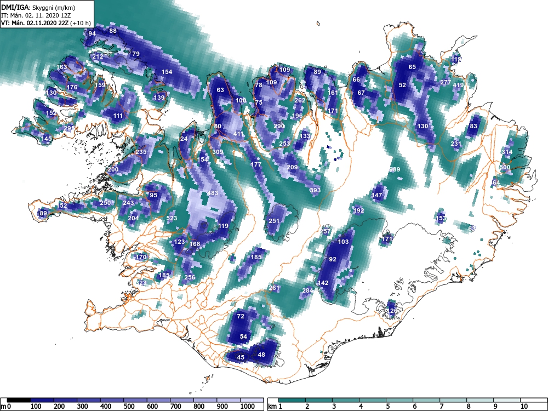This screenshot has height=411, width=548.
Task: Click visibility value 500 near east coast
Action: (505, 167)
